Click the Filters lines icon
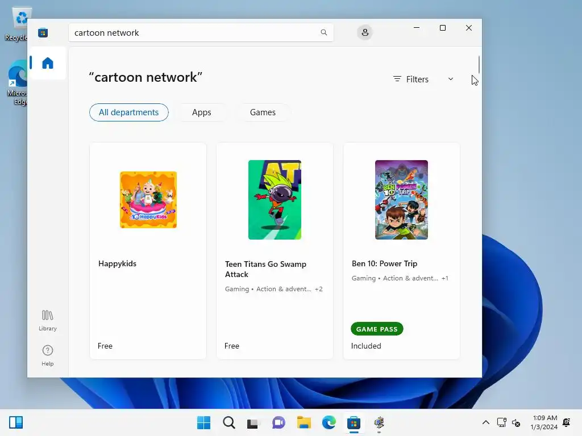 (397, 79)
